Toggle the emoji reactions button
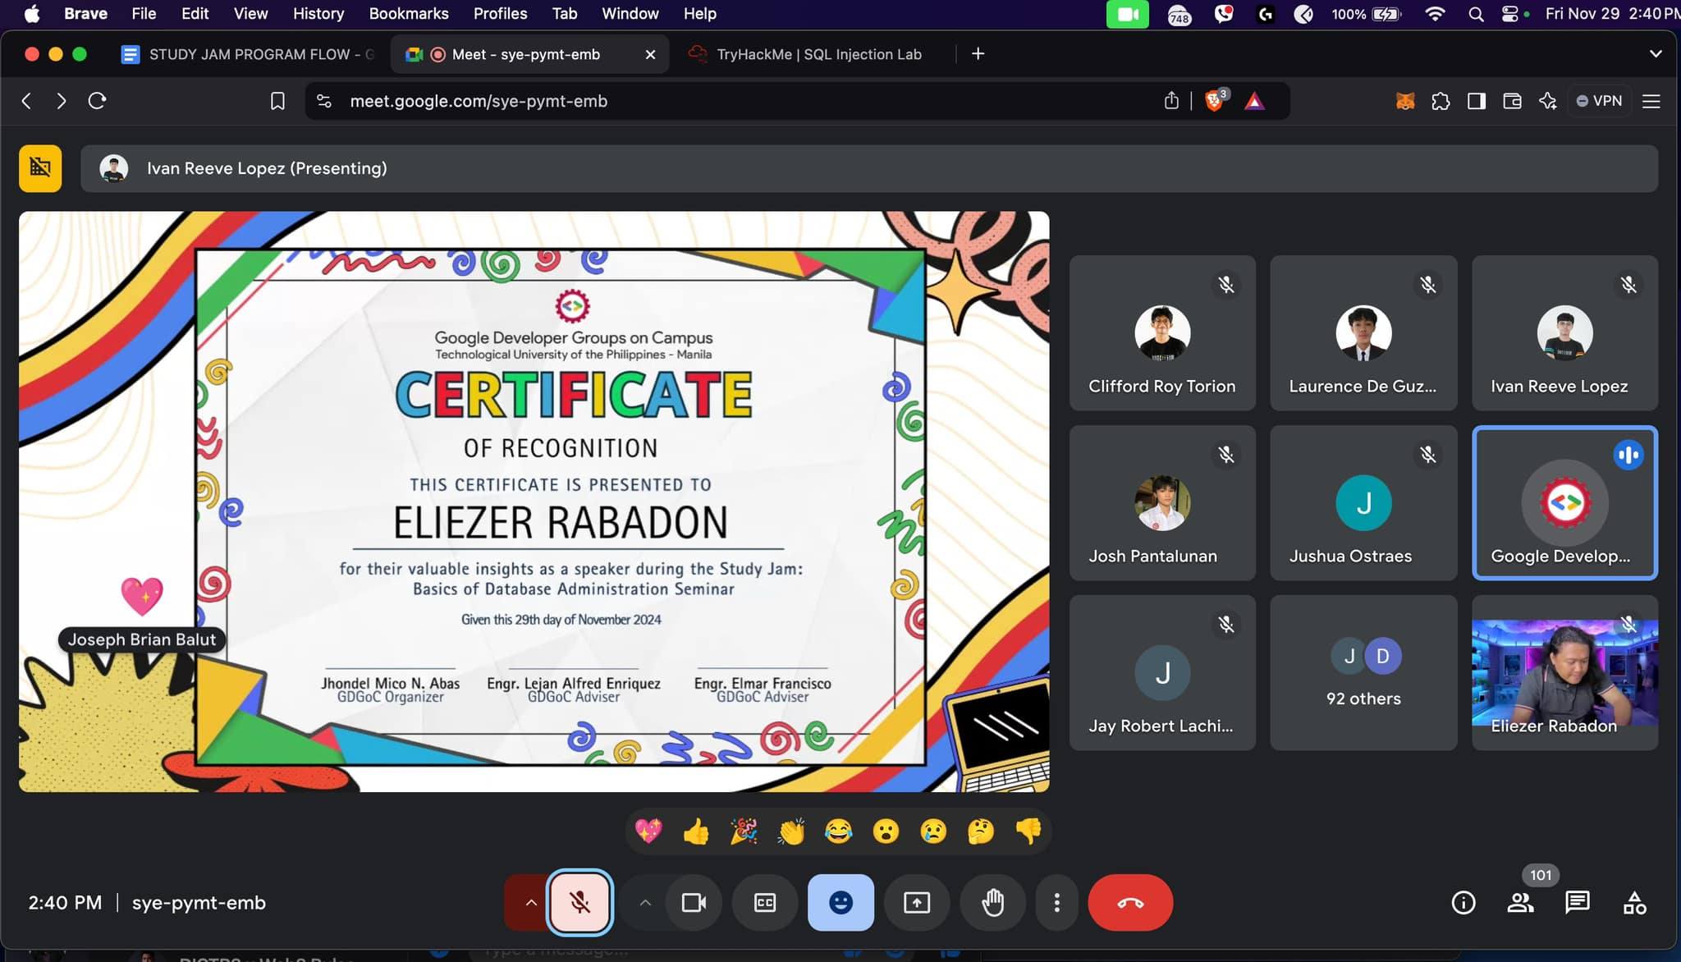1681x962 pixels. point(840,903)
